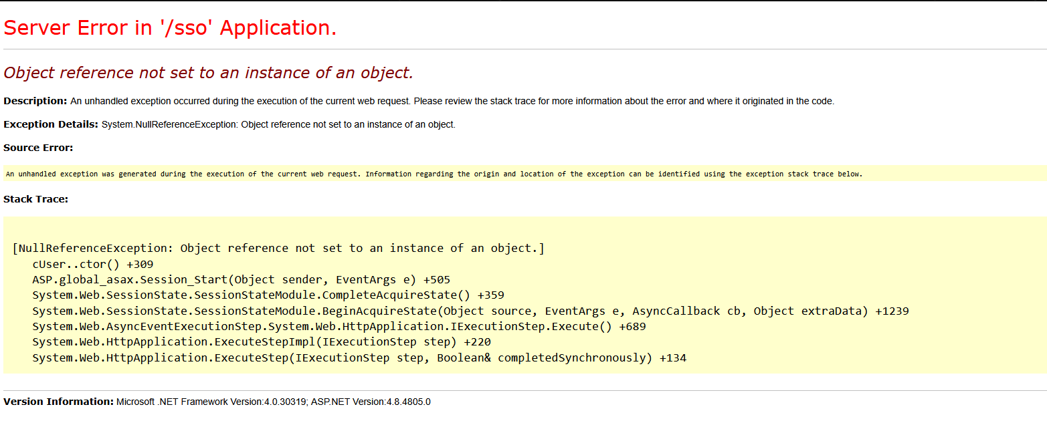Click the "CompleteAcquireState() +359" stack line
Viewport: 1047px width, 431px height.
coord(268,295)
